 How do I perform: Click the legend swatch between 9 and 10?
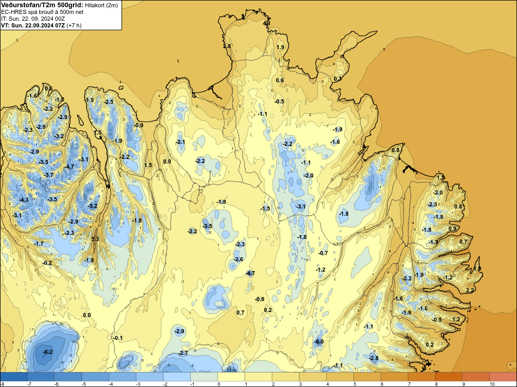tap(476, 377)
